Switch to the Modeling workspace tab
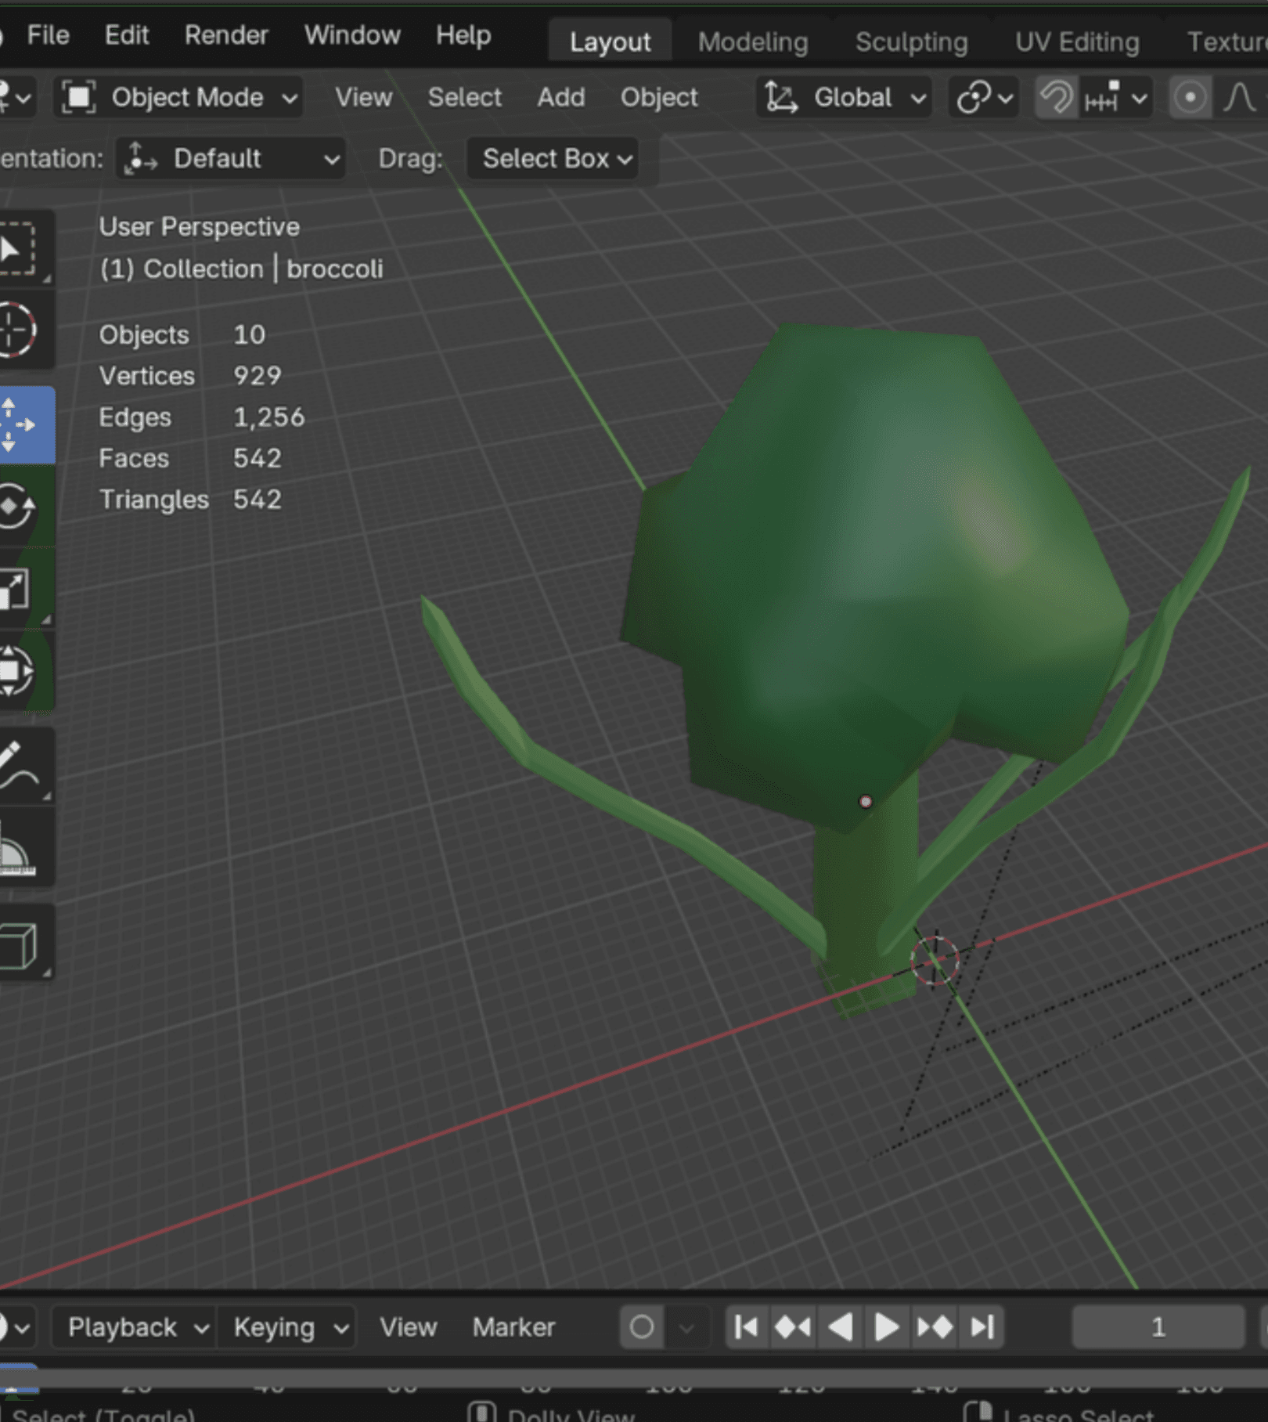This screenshot has width=1268, height=1422. pos(752,42)
